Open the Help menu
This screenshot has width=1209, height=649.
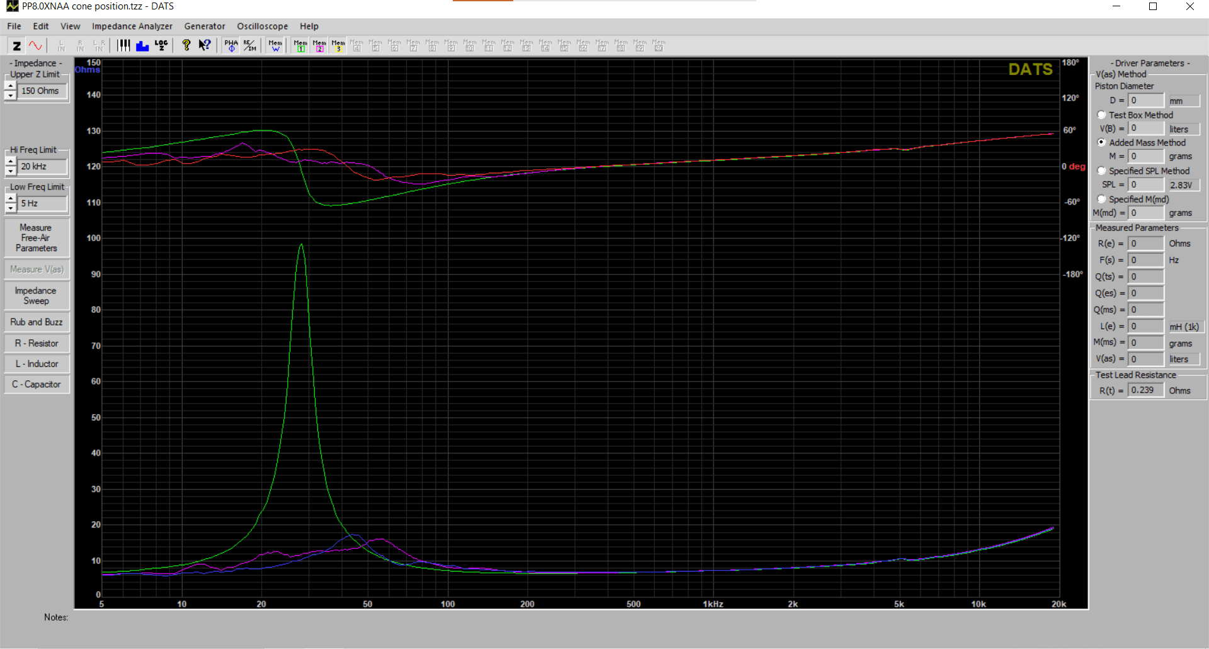309,26
